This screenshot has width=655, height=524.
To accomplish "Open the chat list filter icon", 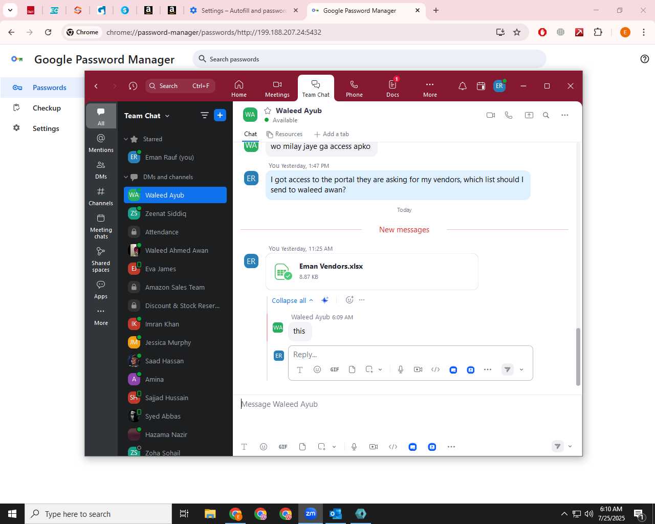I will 205,115.
